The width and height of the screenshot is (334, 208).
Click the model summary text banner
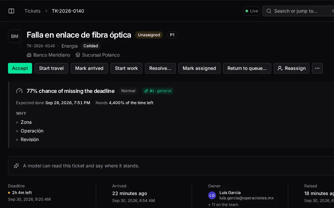tap(81, 166)
